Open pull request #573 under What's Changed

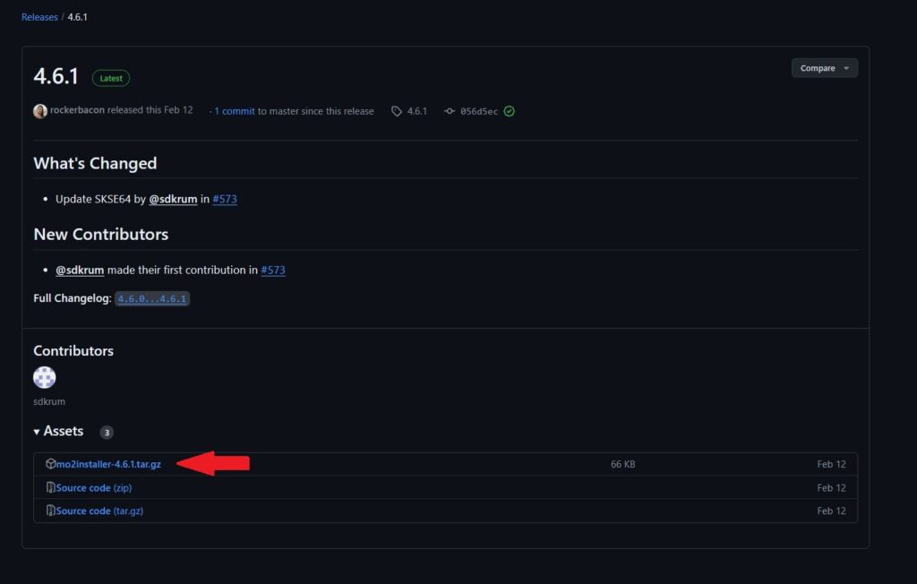coord(225,199)
